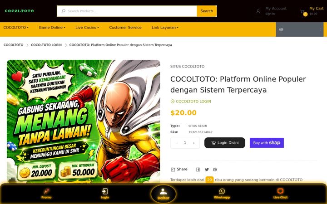Open the Sign In link
Screen dimensions: 327x204
270,14
